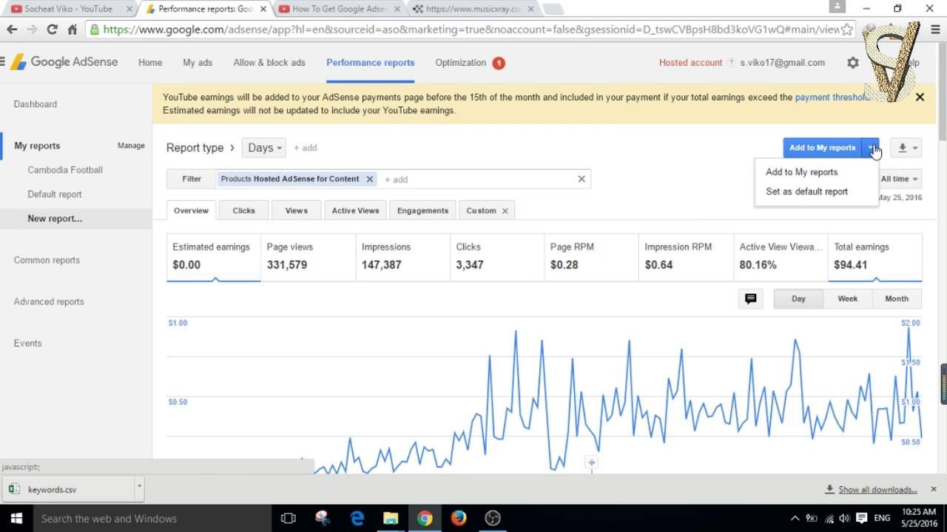This screenshot has width=947, height=532.
Task: Switch to the Clicks report tab
Action: [243, 211]
